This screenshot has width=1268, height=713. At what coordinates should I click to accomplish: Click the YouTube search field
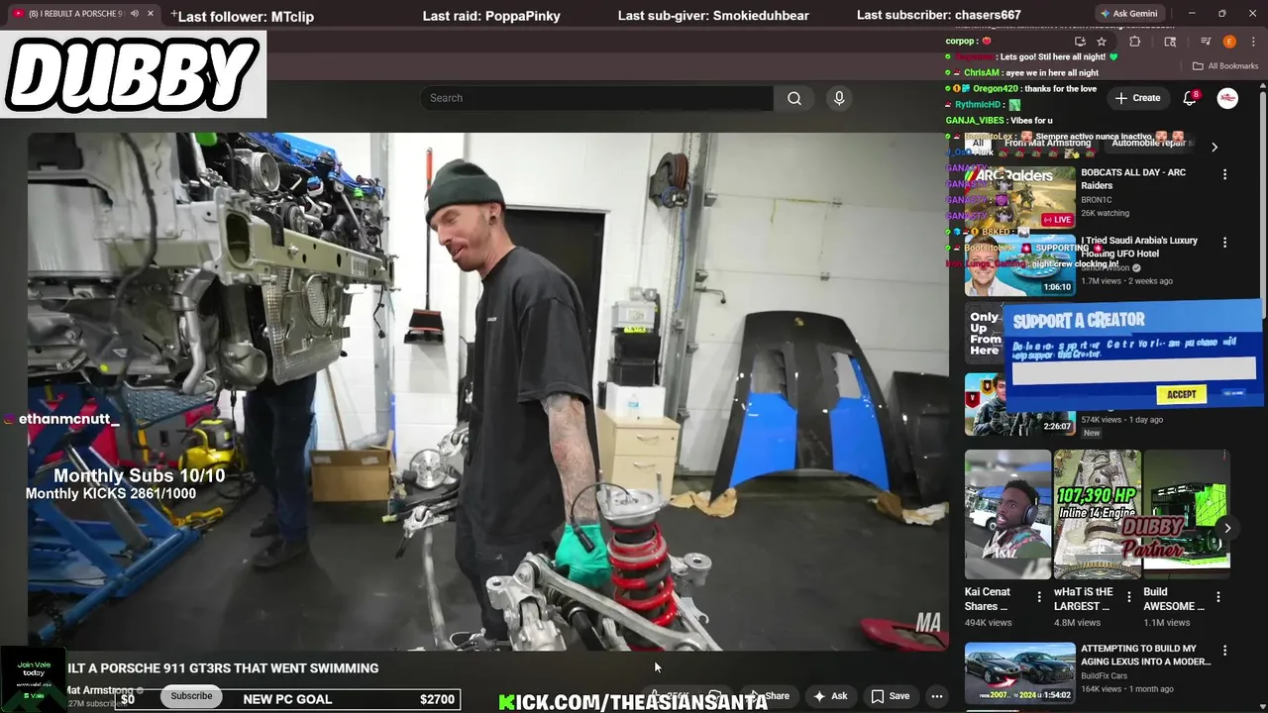pos(596,98)
